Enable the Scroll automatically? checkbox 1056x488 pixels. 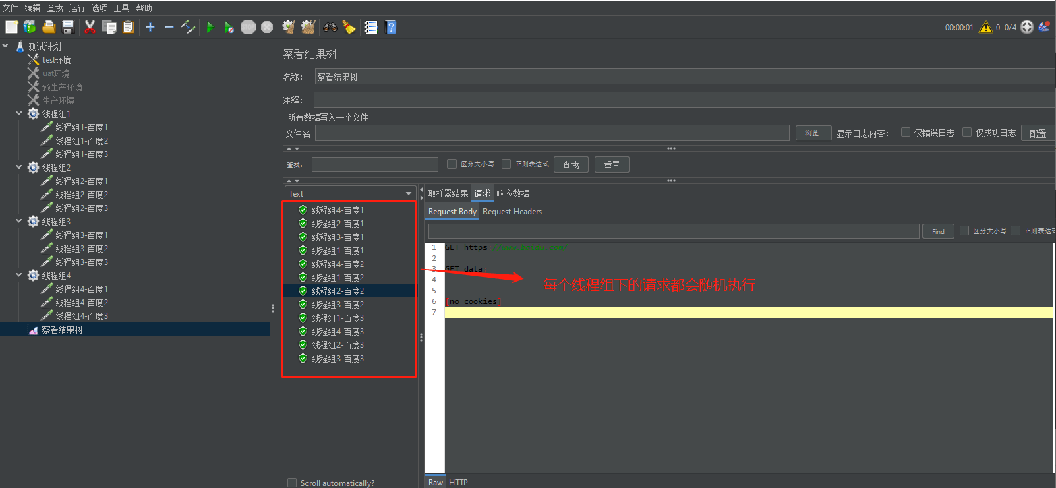[x=292, y=483]
